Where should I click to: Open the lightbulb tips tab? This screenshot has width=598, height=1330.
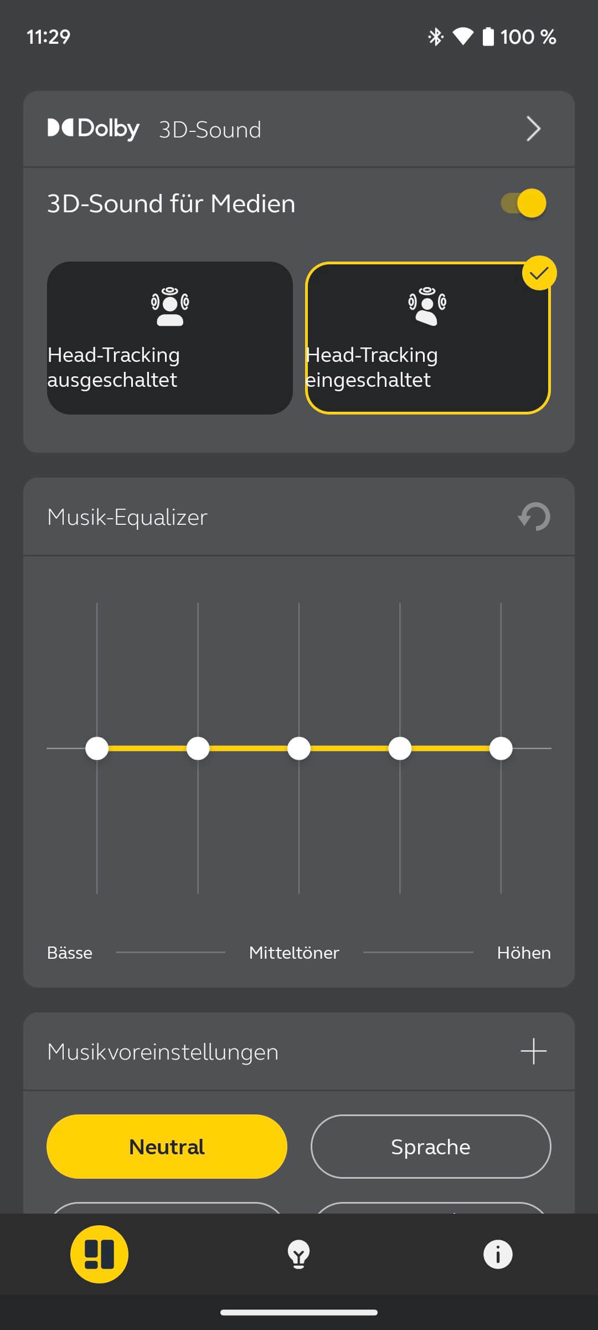[298, 1254]
